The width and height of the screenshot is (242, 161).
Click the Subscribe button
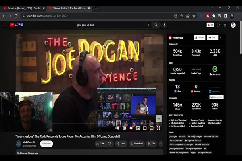coord(46,144)
